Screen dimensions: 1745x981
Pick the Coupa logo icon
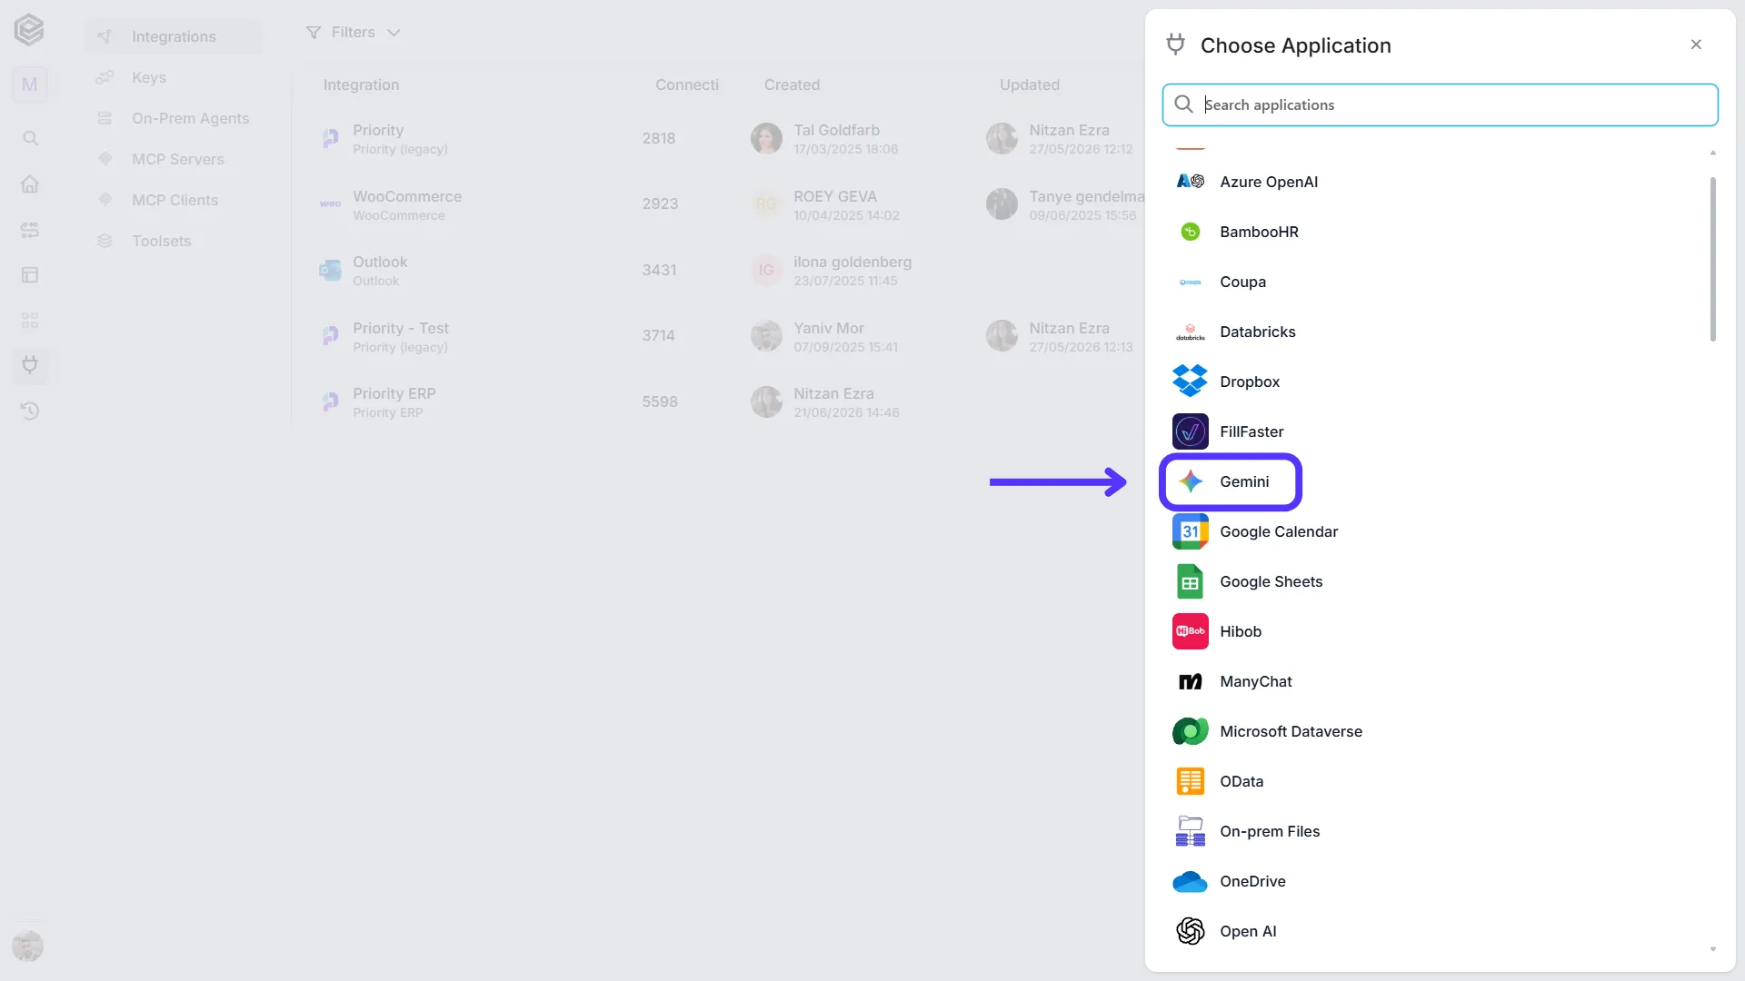[x=1190, y=282]
